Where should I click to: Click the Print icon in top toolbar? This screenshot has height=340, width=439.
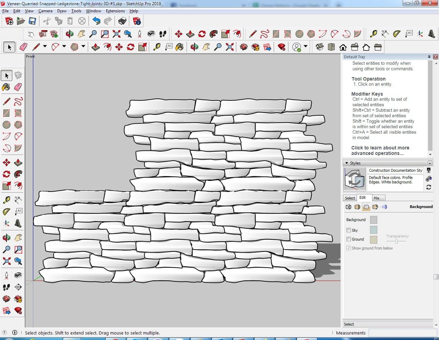tap(122, 21)
